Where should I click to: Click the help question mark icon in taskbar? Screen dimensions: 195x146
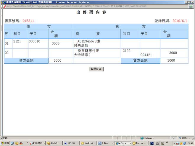click(162, 143)
